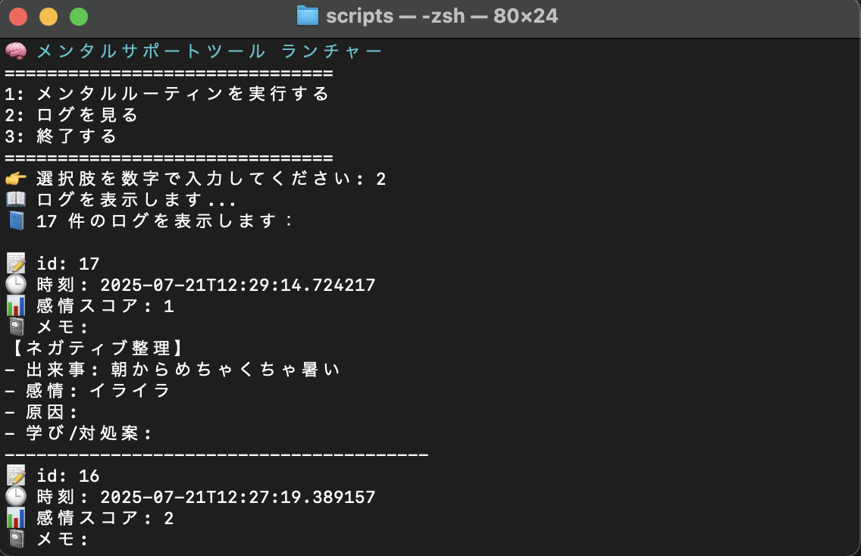Viewport: 861px width, 556px height.
Task: Click the memo pencil icon next to id: 16
Action: point(16,475)
